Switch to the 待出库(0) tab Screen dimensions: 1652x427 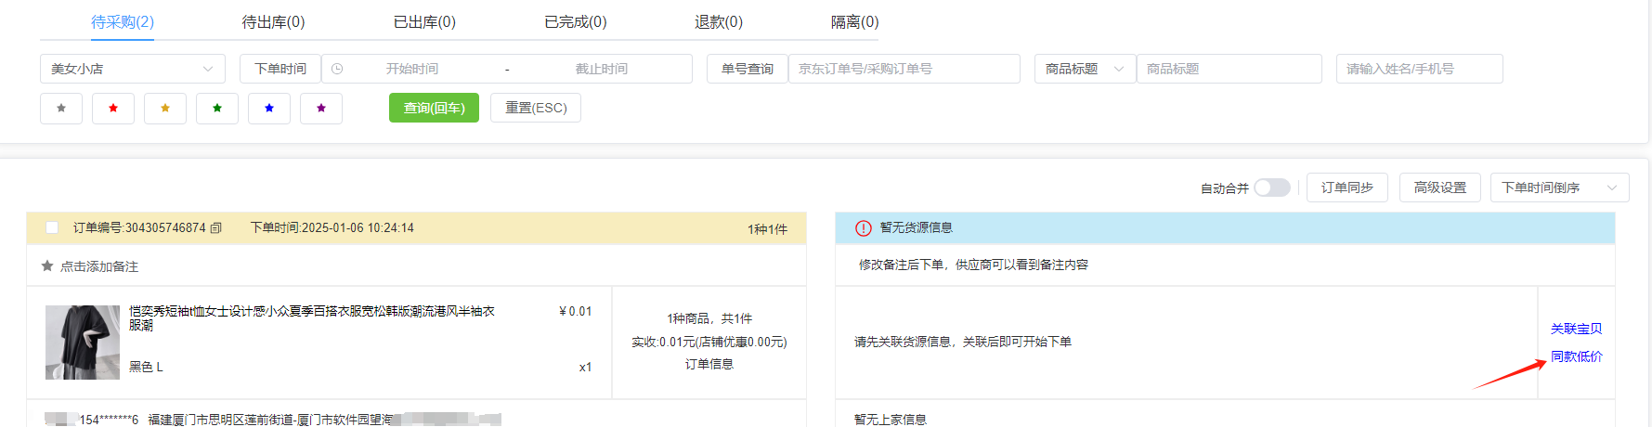273,22
